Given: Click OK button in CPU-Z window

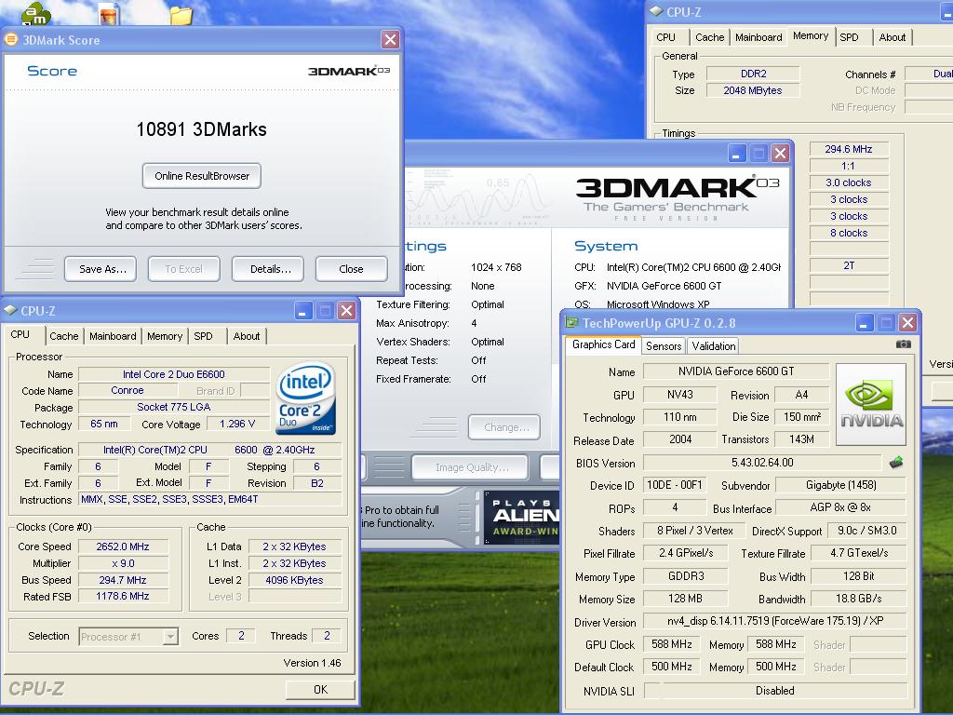Looking at the screenshot, I should click(x=320, y=690).
